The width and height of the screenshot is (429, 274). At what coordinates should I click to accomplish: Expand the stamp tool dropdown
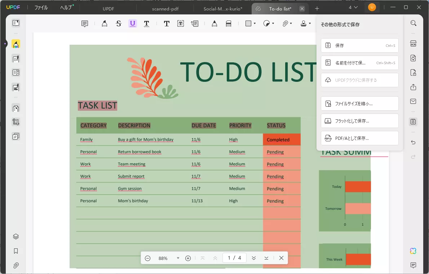(x=310, y=24)
